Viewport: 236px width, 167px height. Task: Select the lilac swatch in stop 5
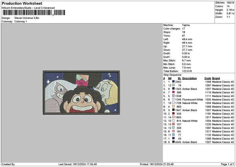[x=173, y=96]
